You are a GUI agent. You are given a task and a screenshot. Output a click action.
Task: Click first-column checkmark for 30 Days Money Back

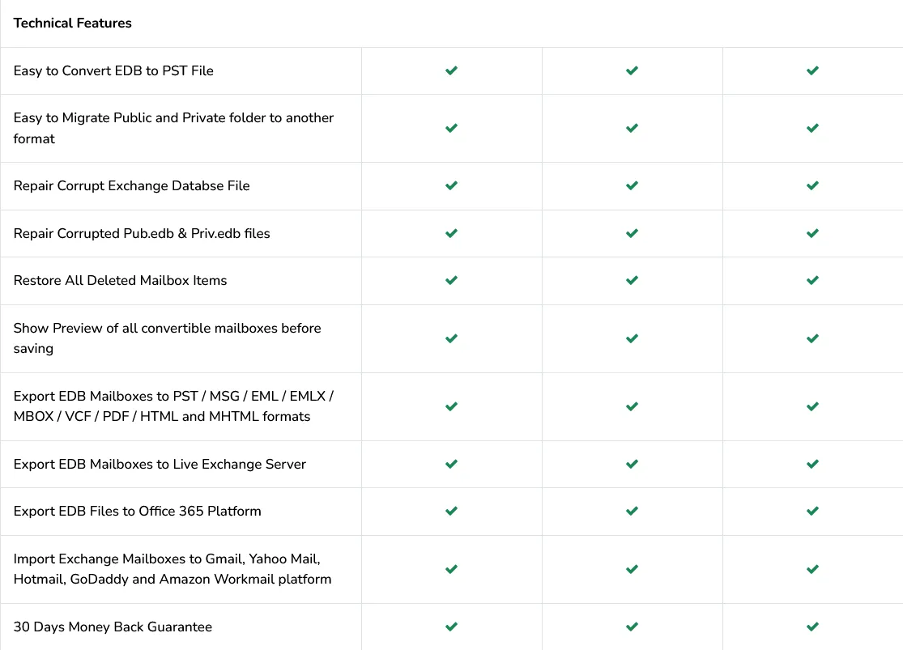pyautogui.click(x=452, y=627)
